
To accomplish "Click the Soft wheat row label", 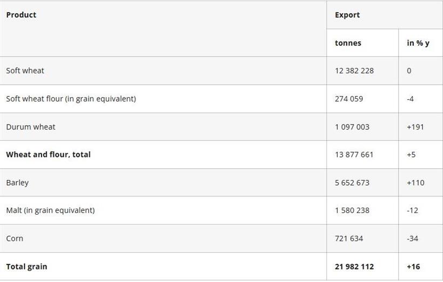I will point(25,71).
